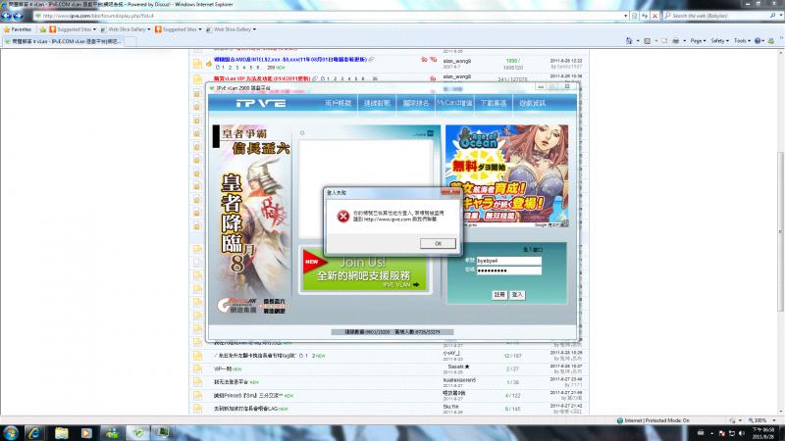
Task: Expand the Page dropdown menu
Action: 699,41
